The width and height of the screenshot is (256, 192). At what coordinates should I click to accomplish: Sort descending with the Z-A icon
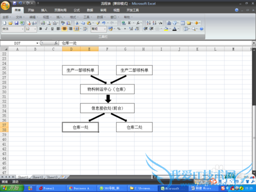[155, 23]
